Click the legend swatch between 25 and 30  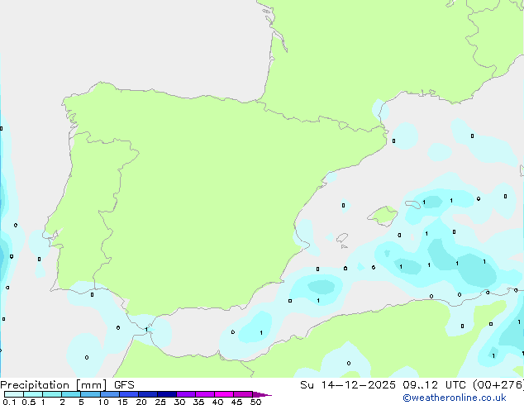click(x=166, y=394)
